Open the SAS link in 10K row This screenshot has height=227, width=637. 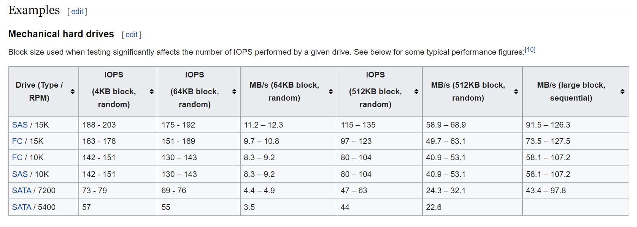[x=20, y=174]
